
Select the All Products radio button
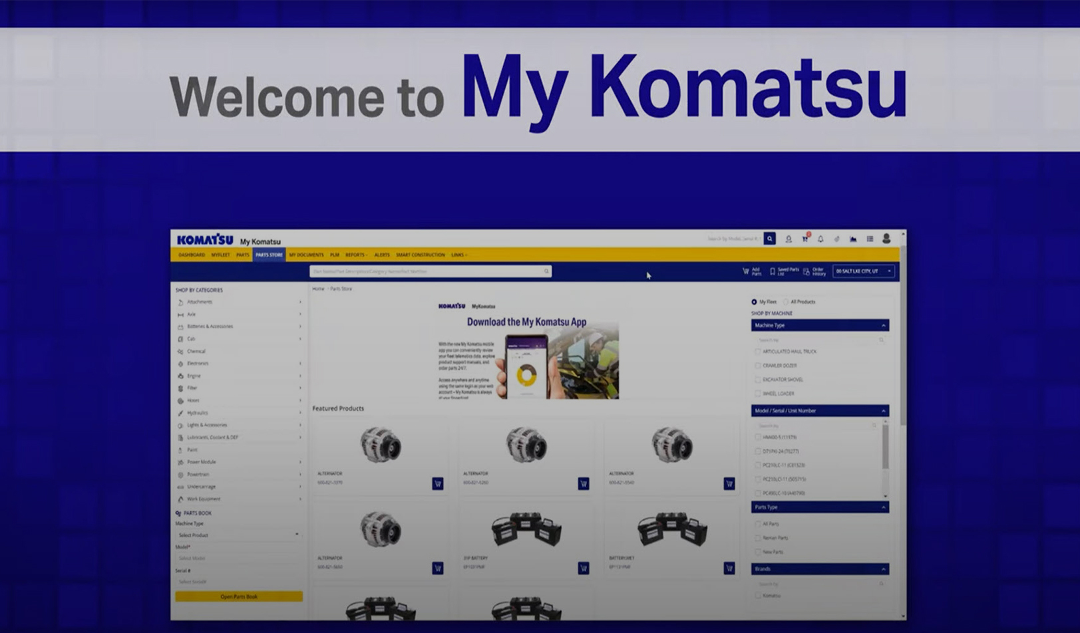786,302
